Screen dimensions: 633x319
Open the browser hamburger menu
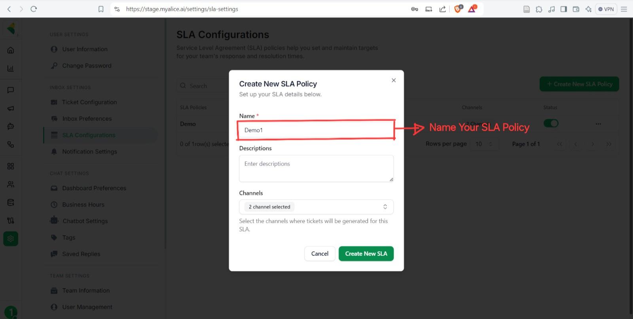coord(624,9)
